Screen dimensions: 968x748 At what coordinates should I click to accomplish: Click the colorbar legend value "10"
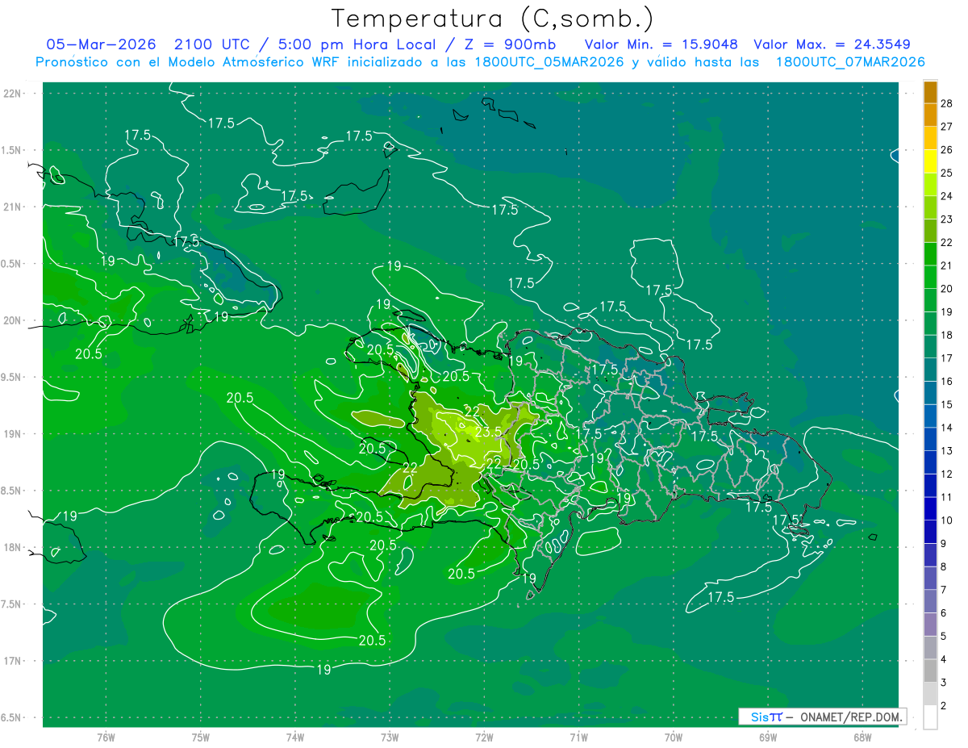click(947, 520)
